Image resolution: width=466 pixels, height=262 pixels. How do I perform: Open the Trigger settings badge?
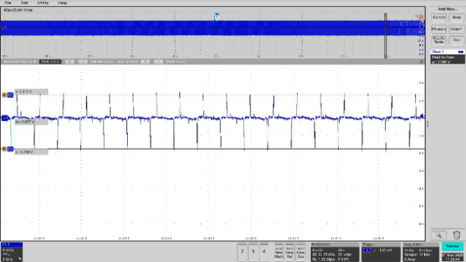coord(381,252)
